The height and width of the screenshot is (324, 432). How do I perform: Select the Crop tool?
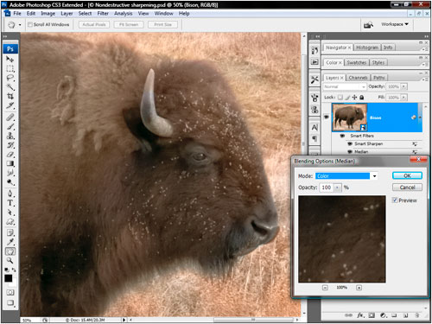pyautogui.click(x=10, y=96)
